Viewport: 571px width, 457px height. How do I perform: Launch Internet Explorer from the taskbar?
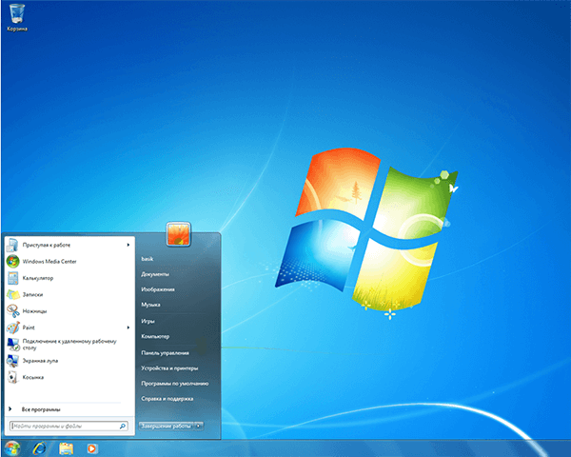[39, 448]
